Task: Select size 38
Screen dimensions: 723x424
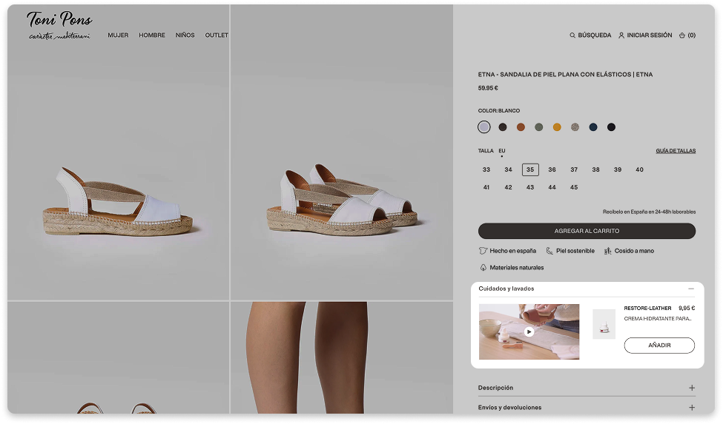Action: point(595,169)
